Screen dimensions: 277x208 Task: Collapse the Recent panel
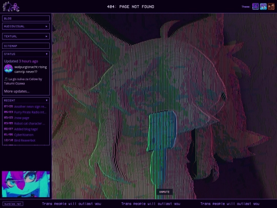[47, 100]
